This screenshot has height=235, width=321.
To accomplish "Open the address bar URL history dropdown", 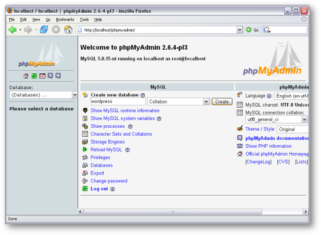I will (x=239, y=30).
